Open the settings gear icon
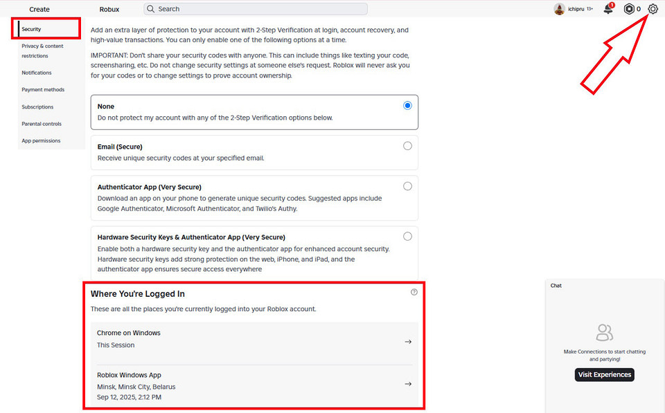This screenshot has width=665, height=413. (x=653, y=9)
